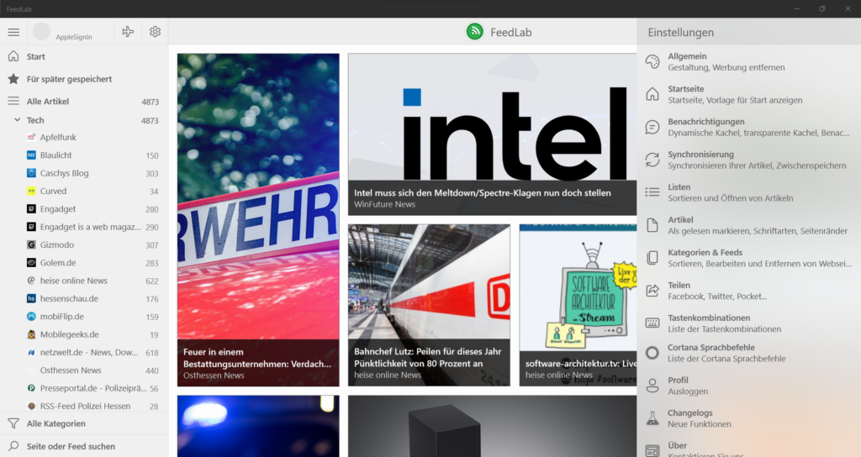Click Seite oder Feed suchen field
This screenshot has height=457, width=861.
[x=84, y=446]
